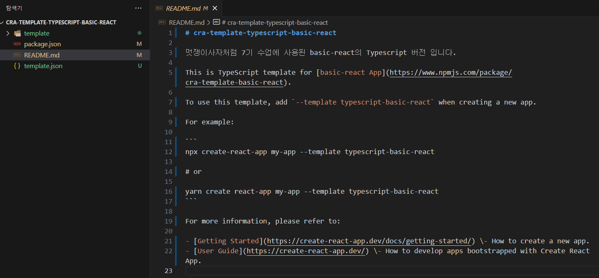Click the markdown icon beside README.md in explorer
This screenshot has width=599, height=278.
[x=17, y=55]
